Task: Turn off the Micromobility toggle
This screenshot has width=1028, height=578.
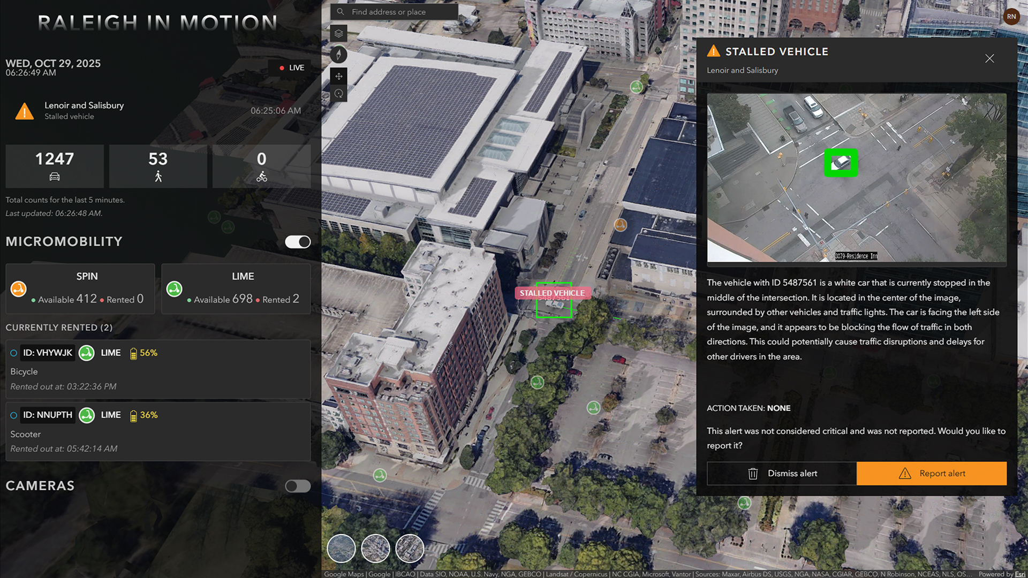Action: [x=298, y=242]
